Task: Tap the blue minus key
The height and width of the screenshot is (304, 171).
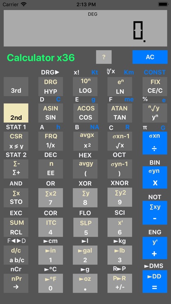Action: click(x=155, y=213)
